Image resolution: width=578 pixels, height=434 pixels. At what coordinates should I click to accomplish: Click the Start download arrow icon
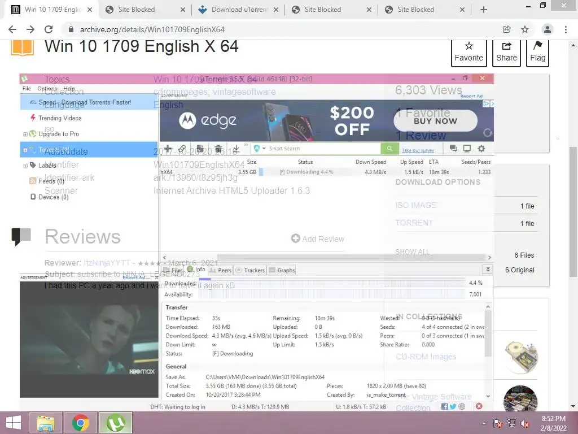237,149
